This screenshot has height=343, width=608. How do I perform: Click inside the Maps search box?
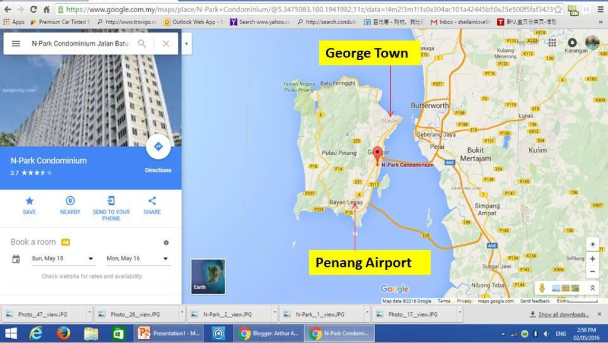click(80, 43)
